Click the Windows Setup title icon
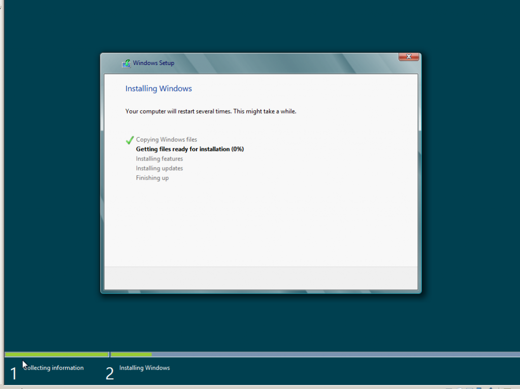Screen dimensions: 520x389 pyautogui.click(x=126, y=63)
